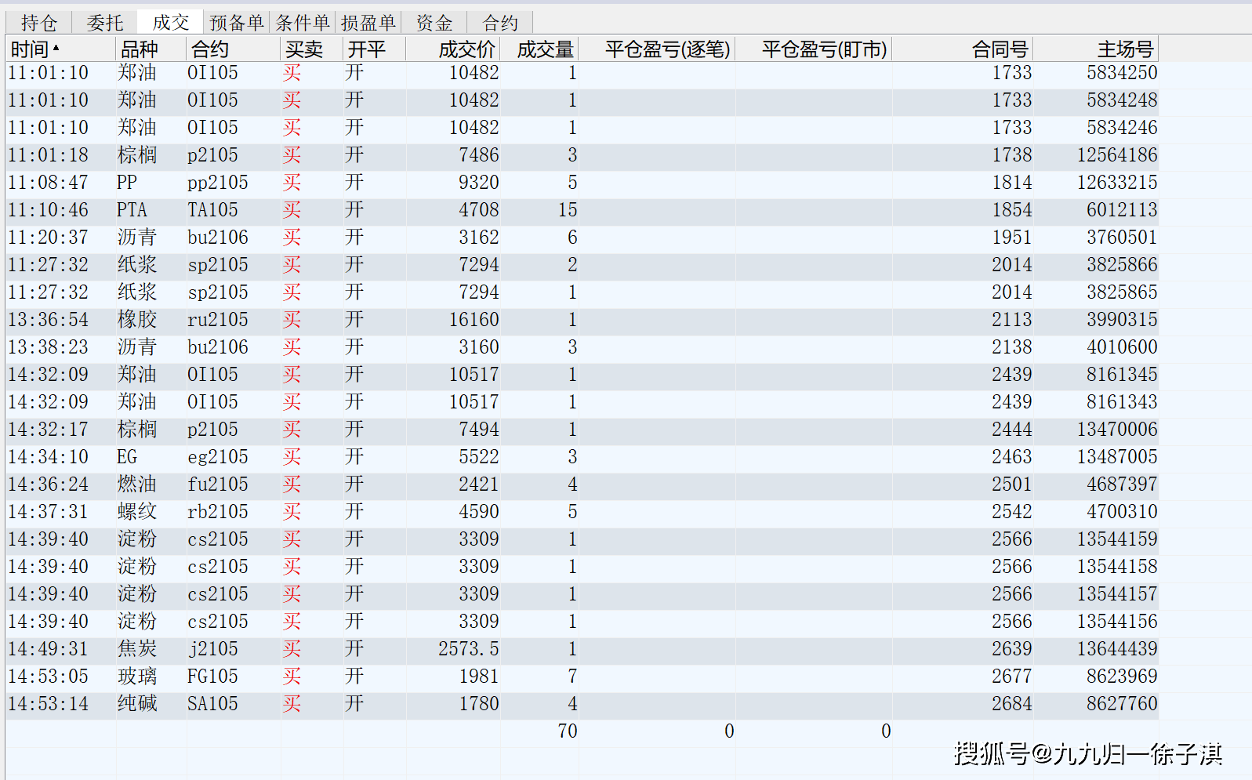Sort by the 主场号 column header

pos(1096,49)
